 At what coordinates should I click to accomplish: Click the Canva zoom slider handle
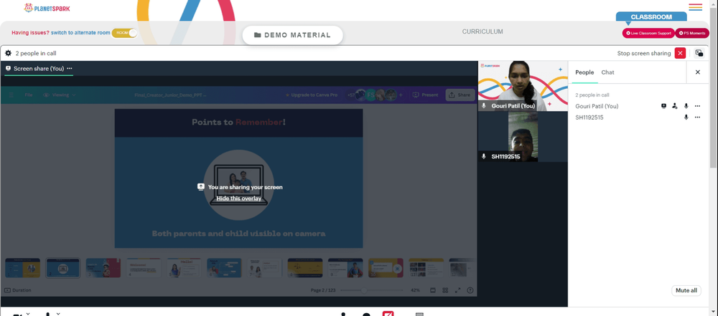pos(364,290)
